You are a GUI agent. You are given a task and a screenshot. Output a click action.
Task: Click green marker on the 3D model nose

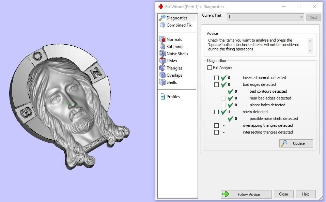(69, 104)
